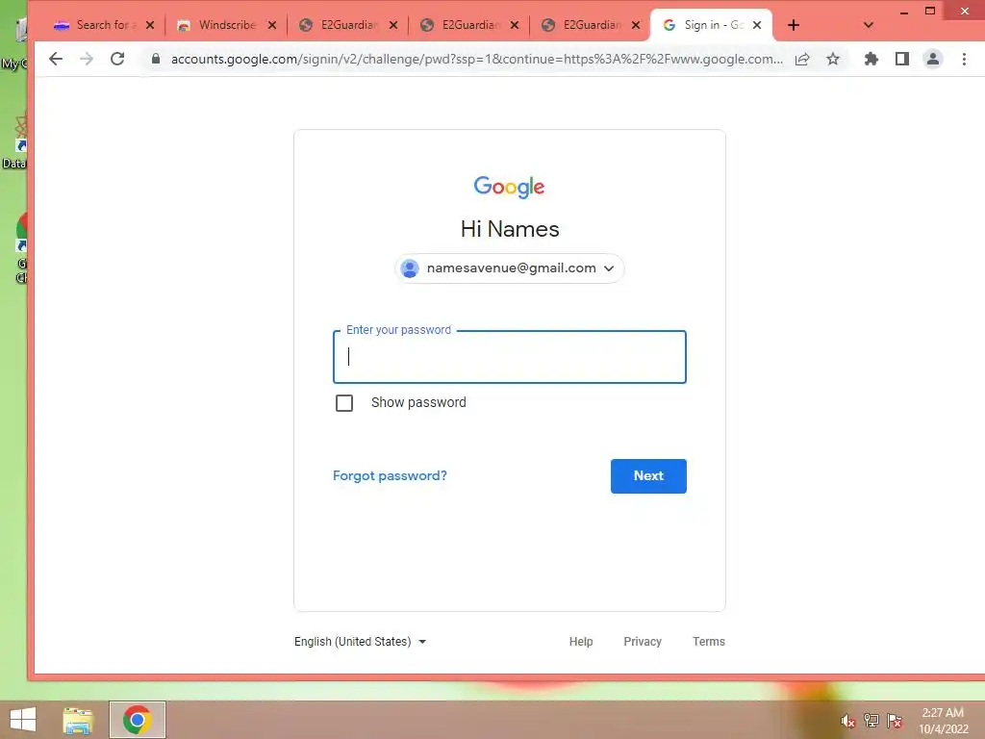Image resolution: width=985 pixels, height=739 pixels.
Task: Close the Windscribe tab
Action: click(272, 25)
